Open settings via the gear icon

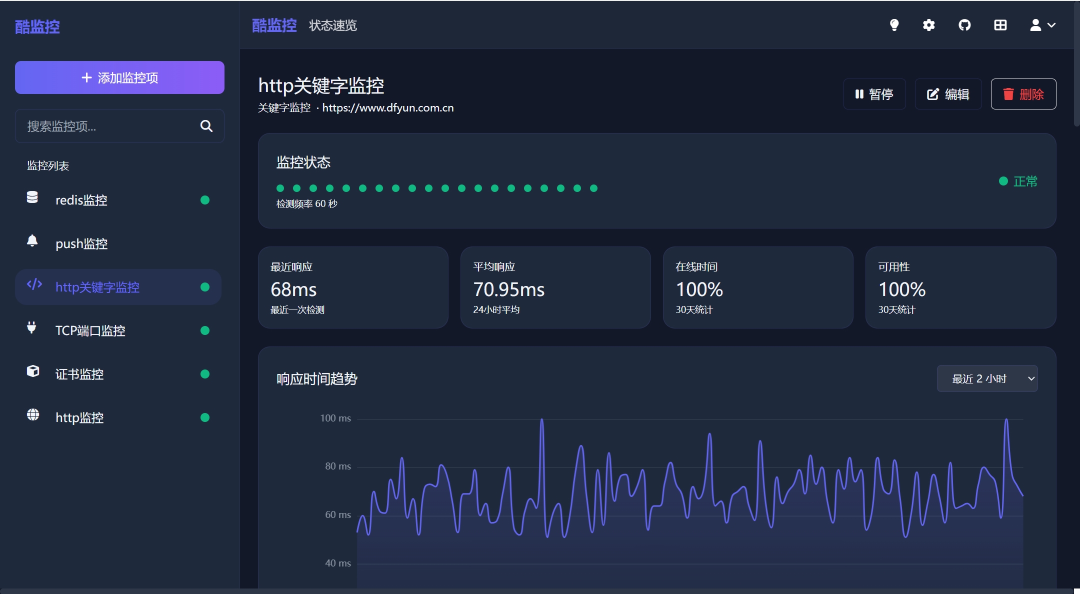[929, 25]
